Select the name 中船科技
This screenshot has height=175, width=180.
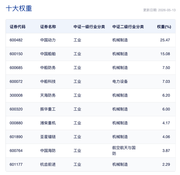click(48, 82)
